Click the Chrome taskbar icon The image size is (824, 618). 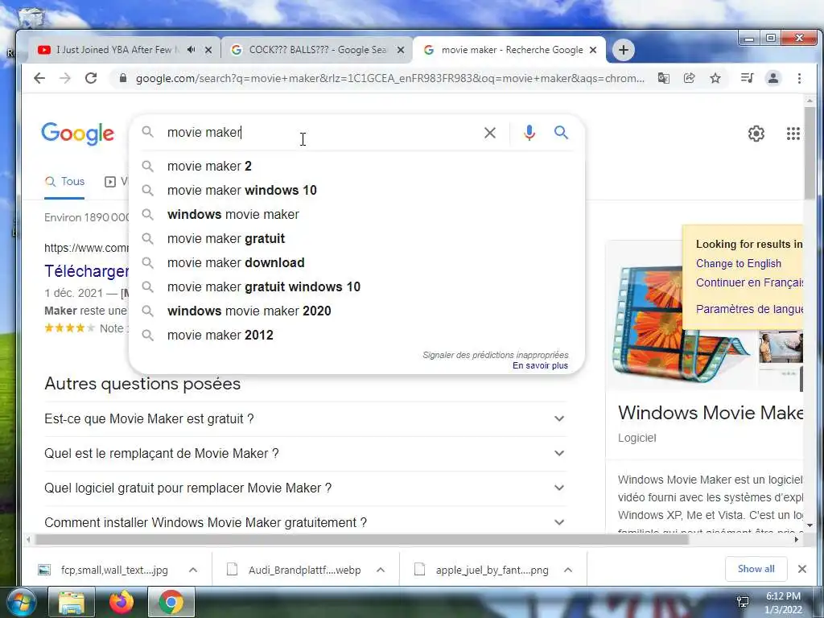[171, 602]
